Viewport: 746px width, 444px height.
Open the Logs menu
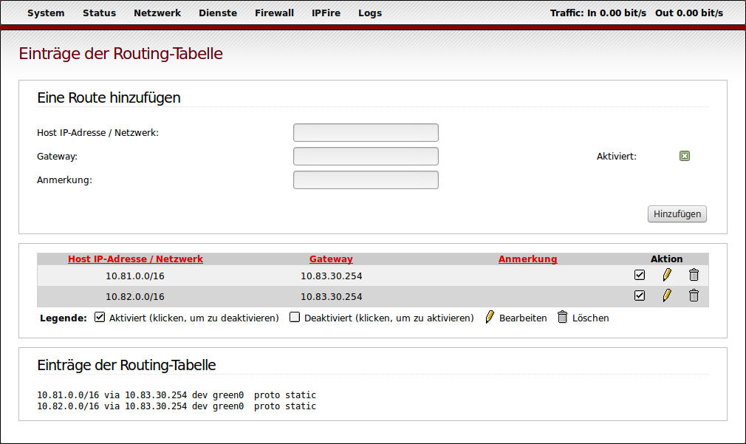pos(369,13)
